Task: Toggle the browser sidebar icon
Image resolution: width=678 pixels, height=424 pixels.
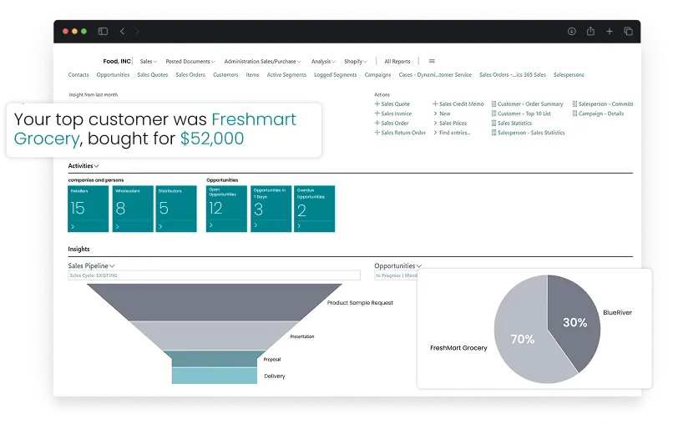Action: [x=103, y=31]
